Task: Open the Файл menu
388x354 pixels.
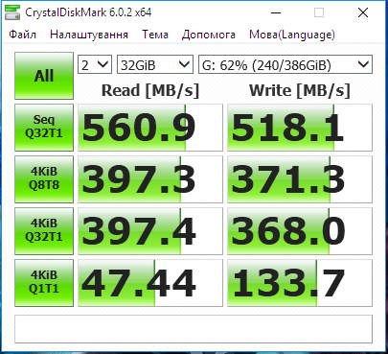Action: [22, 35]
